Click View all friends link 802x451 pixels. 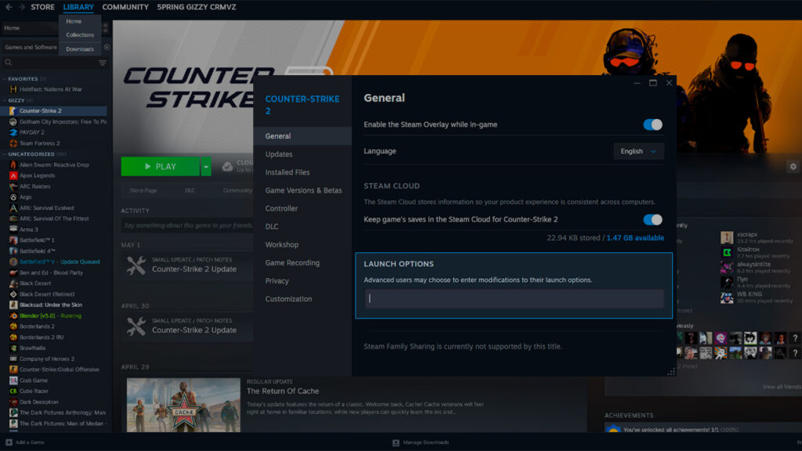(x=782, y=387)
